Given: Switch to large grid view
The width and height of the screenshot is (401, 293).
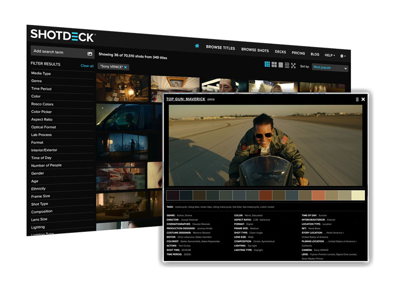Looking at the screenshot, I should tap(274, 65).
